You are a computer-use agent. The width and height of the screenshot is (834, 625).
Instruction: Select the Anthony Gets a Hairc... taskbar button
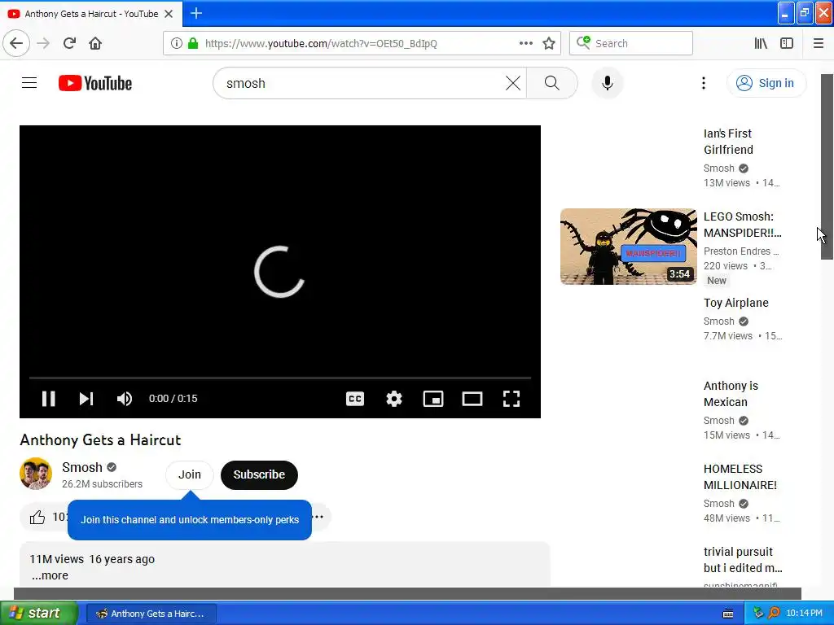(151, 614)
